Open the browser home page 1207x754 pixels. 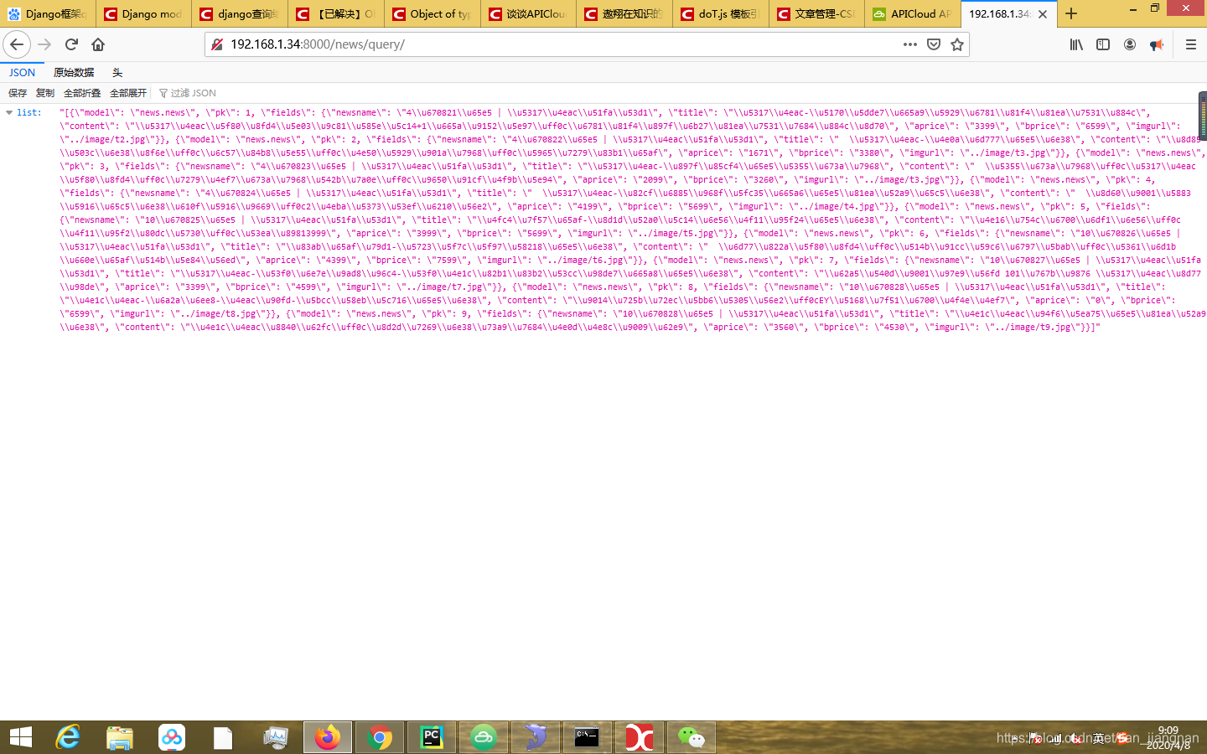(99, 44)
